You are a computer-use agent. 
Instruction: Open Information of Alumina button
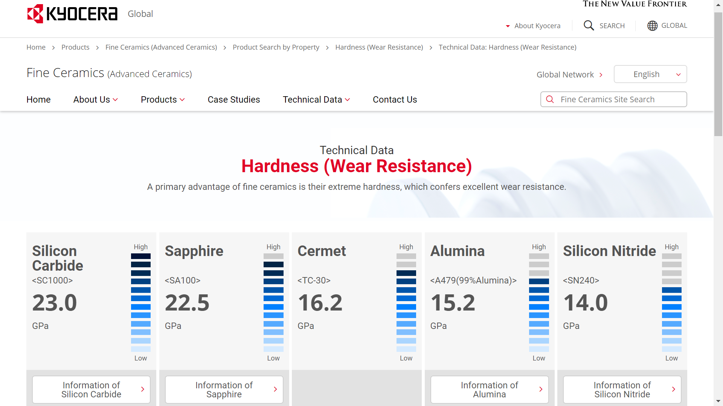click(489, 389)
